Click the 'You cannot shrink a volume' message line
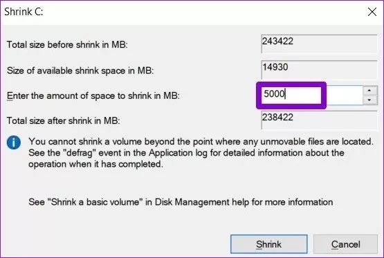 click(201, 142)
